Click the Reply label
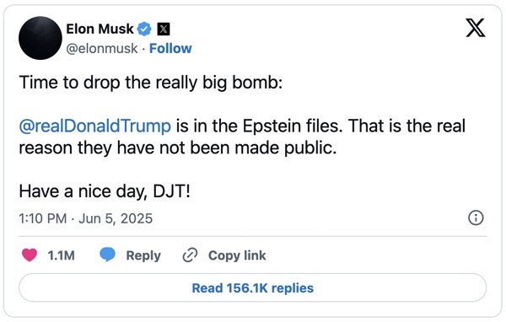Image resolution: width=506 pixels, height=322 pixels. [x=143, y=255]
